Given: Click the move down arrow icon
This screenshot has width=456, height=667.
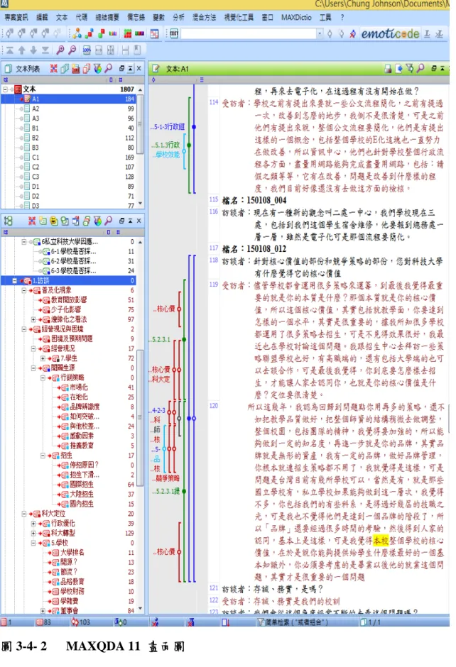Looking at the screenshot, I should click(x=33, y=50).
